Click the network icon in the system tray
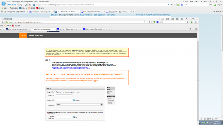Screen dimensions: 223x125 point(211,123)
